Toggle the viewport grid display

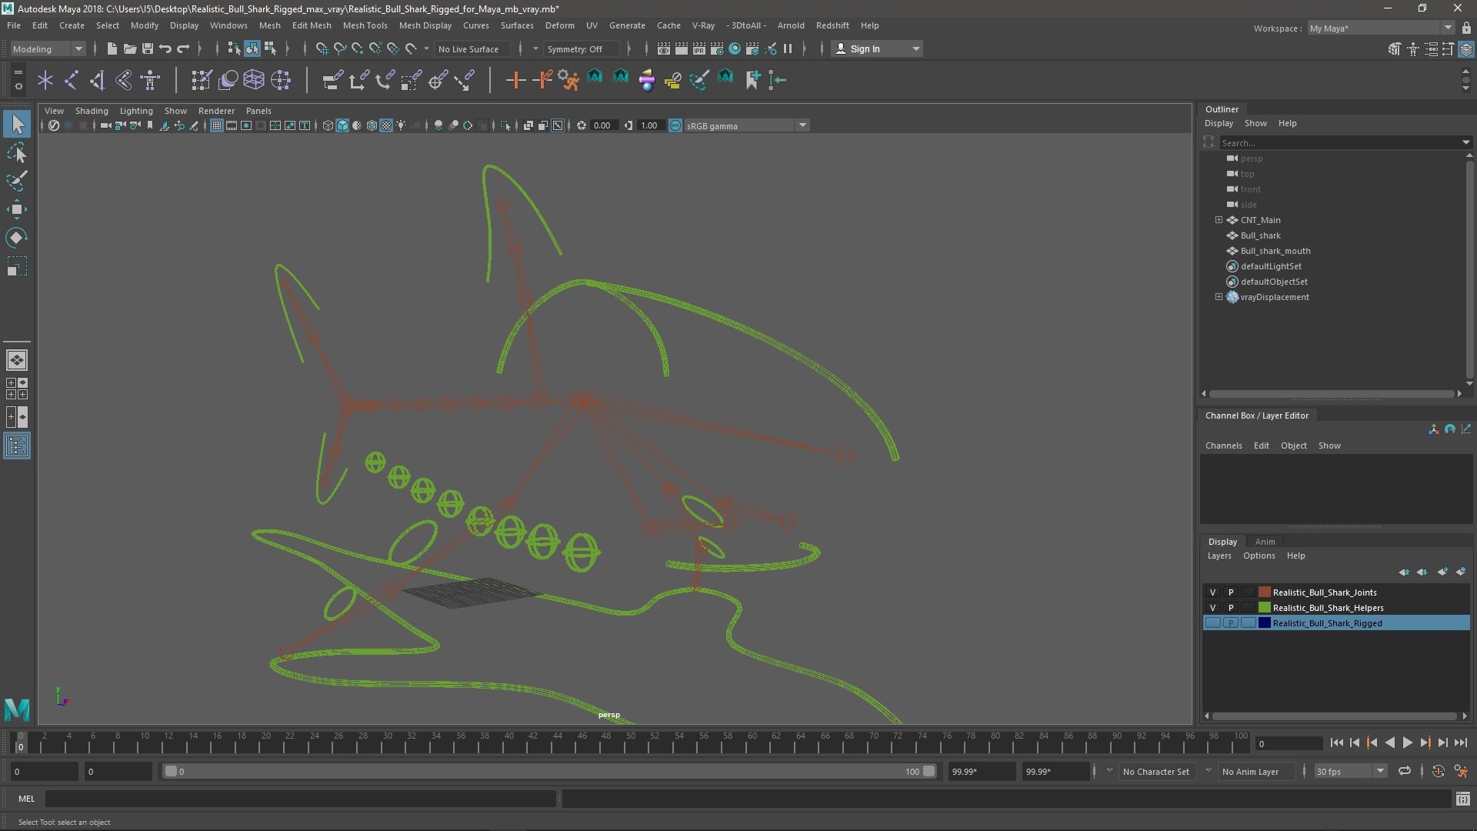point(217,125)
